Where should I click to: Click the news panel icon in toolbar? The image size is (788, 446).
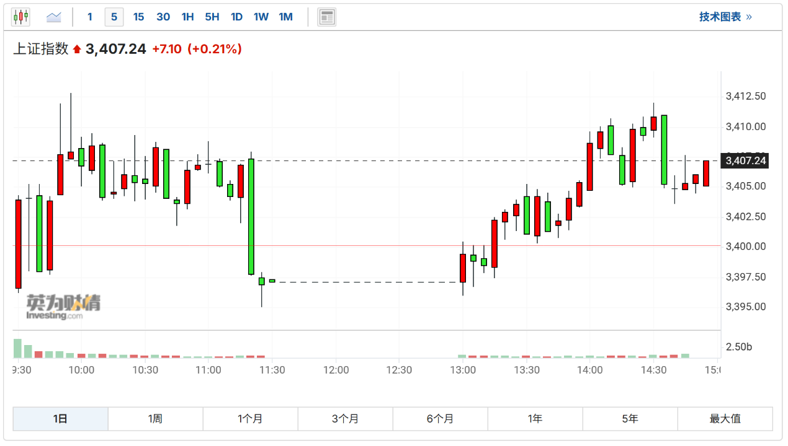click(x=327, y=17)
